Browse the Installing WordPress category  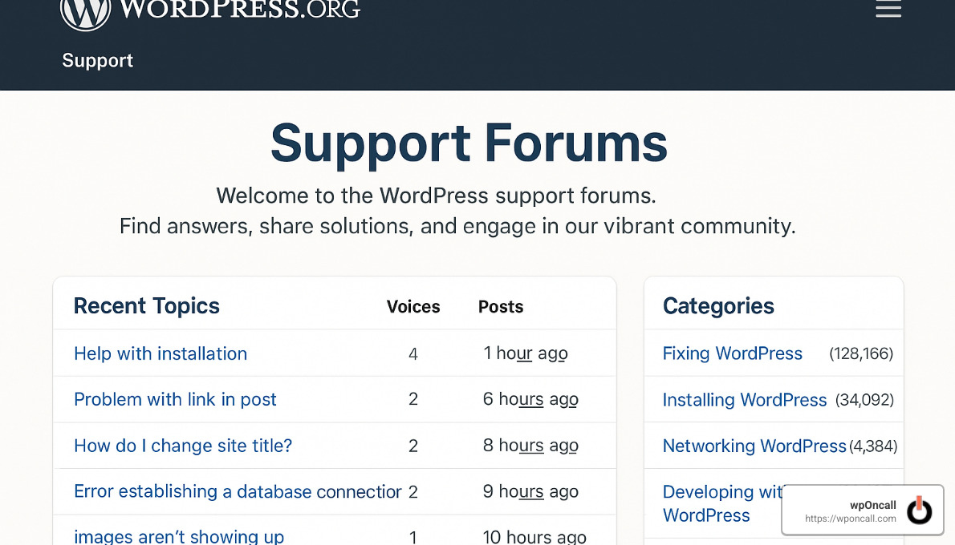(x=745, y=399)
